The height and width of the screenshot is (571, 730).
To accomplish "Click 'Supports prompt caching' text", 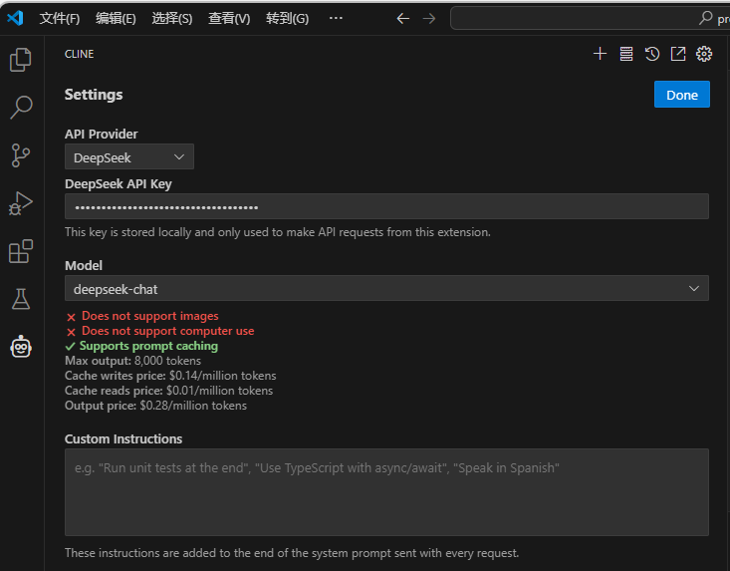I will (148, 346).
